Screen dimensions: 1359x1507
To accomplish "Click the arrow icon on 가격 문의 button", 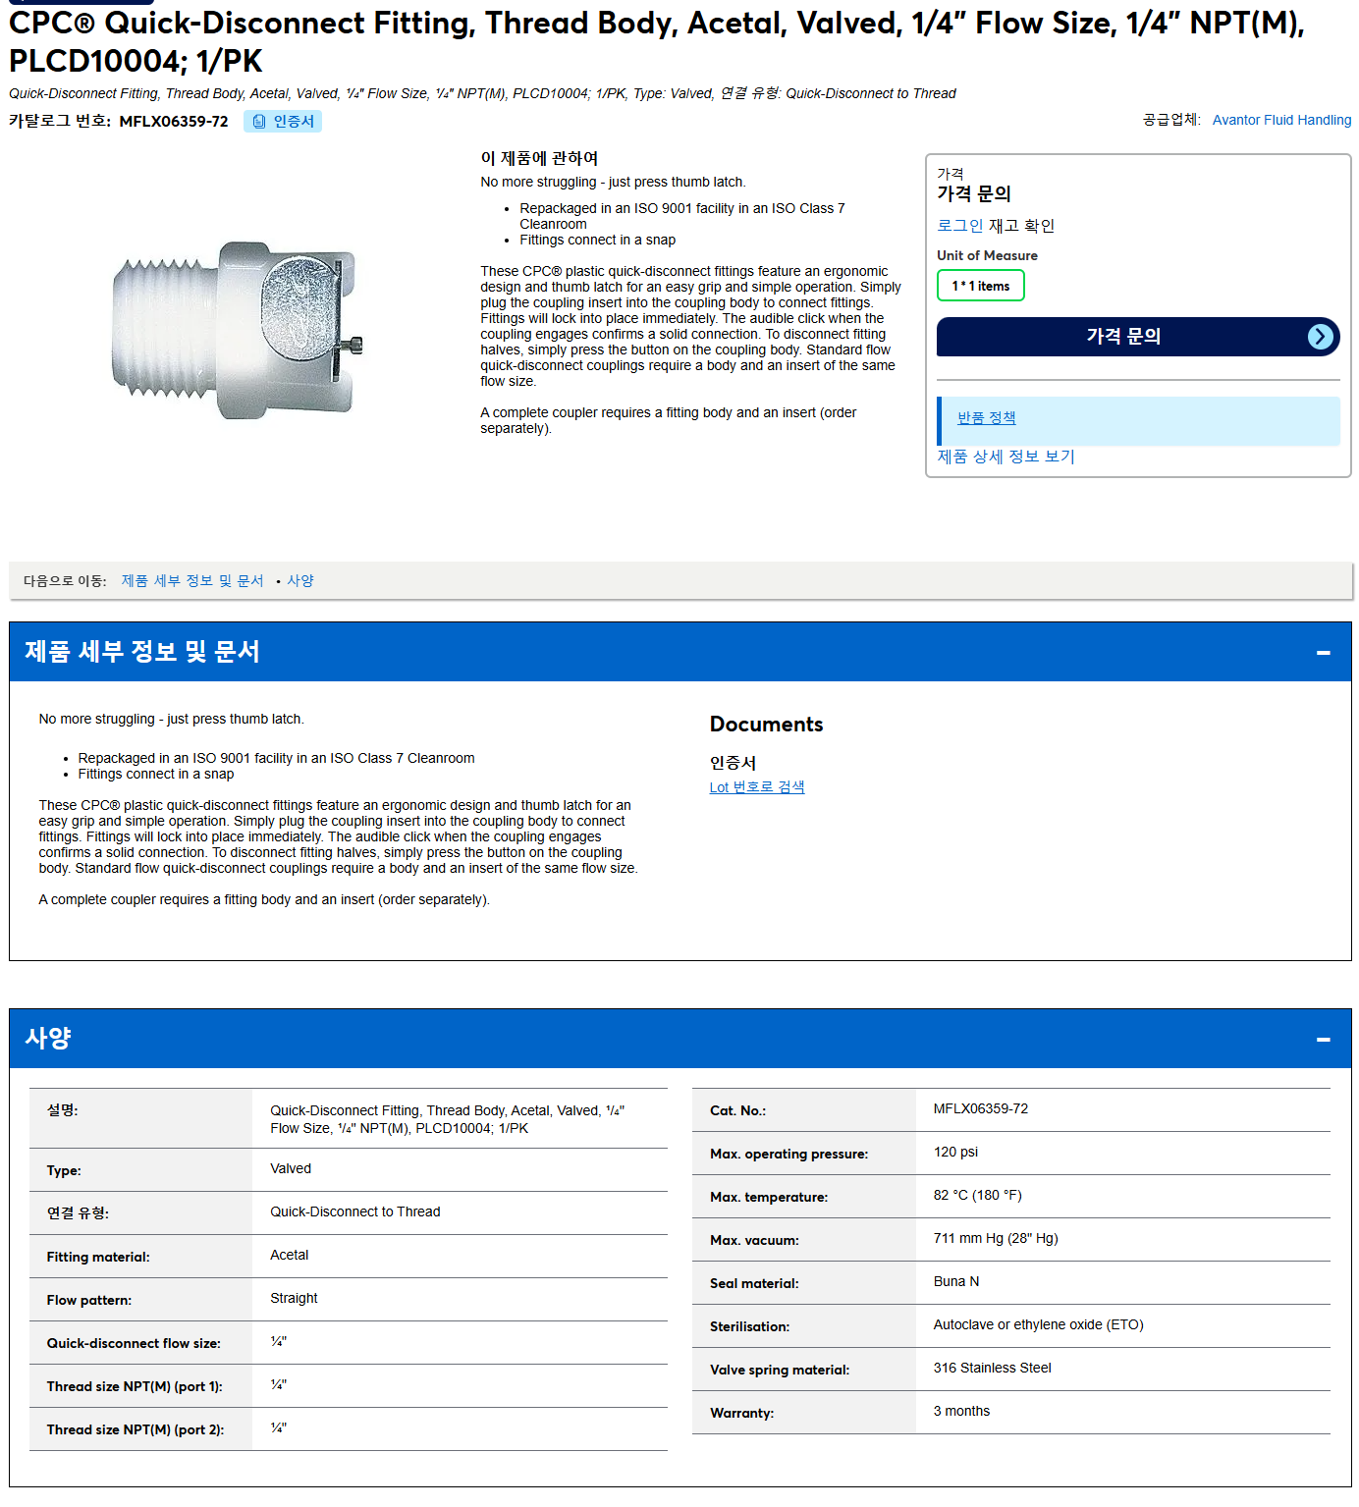I will 1321,337.
